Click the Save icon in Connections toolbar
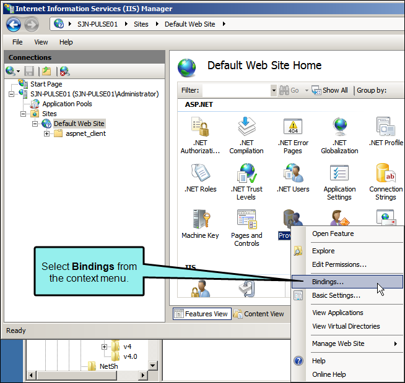 [29, 71]
